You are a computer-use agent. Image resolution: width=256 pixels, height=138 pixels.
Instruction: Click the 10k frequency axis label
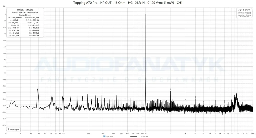(x=228, y=133)
